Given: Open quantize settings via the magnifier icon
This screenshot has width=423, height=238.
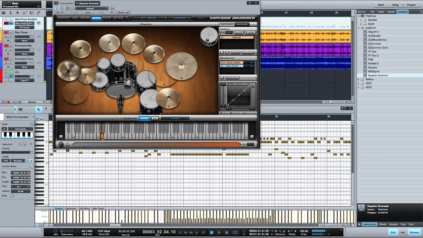Looking at the screenshot, I should 31,161.
